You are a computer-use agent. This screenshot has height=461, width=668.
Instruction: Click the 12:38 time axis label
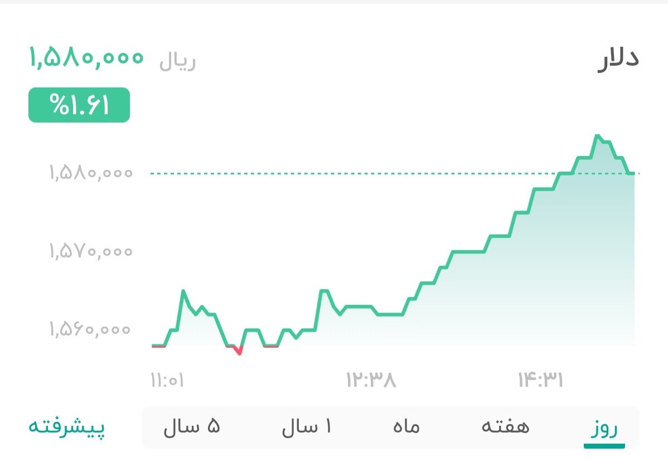tap(369, 380)
